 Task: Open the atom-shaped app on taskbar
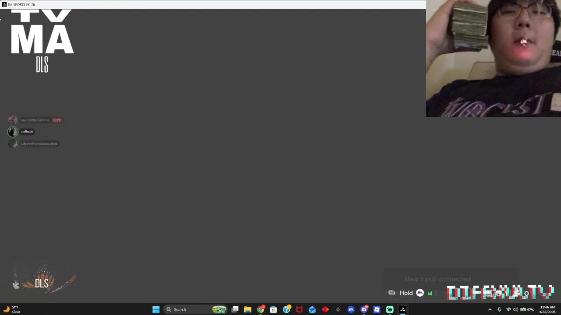[338, 309]
